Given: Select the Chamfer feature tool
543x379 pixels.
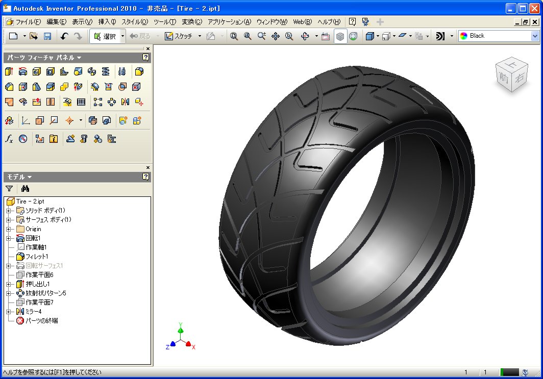Looking at the screenshot, I should pyautogui.click(x=9, y=87).
